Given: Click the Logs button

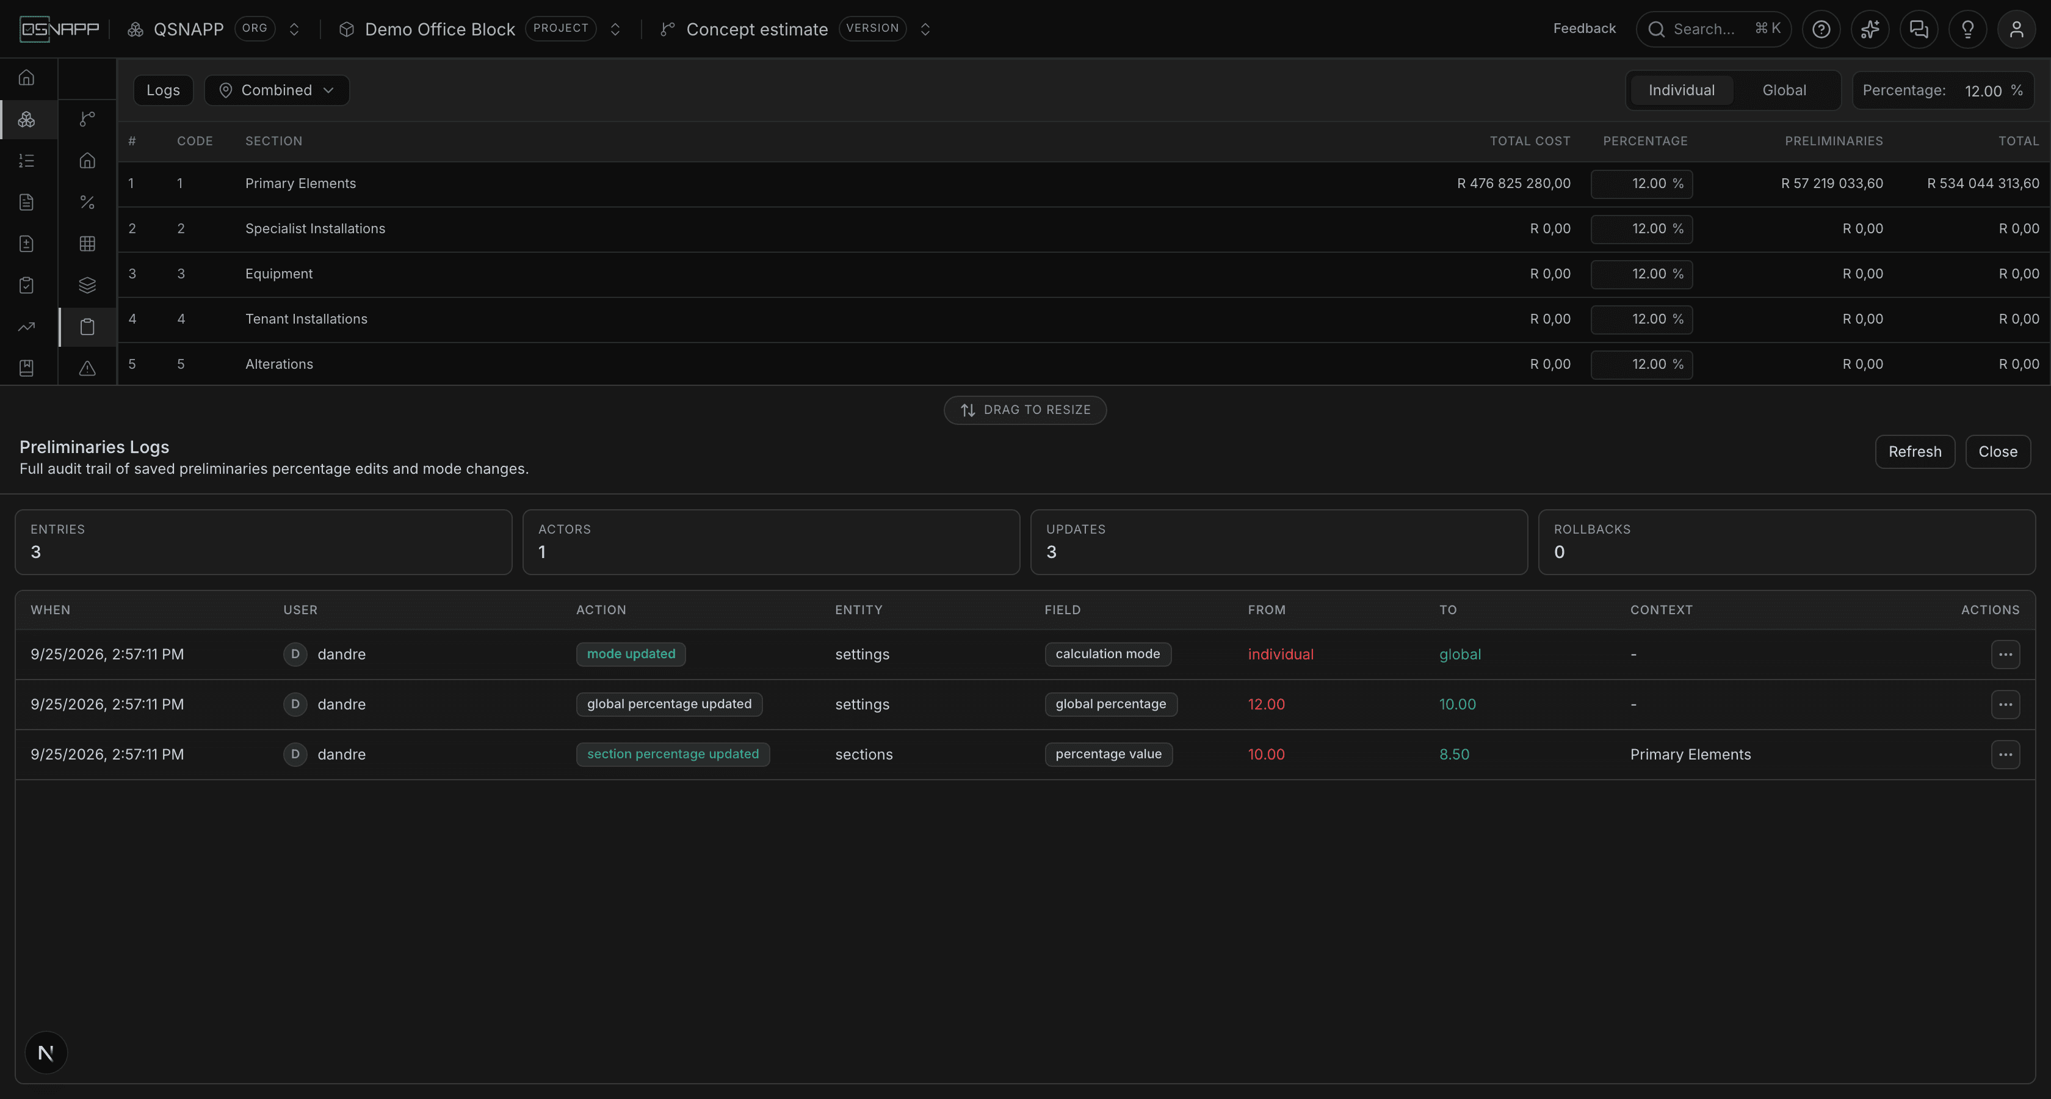Looking at the screenshot, I should click(163, 90).
